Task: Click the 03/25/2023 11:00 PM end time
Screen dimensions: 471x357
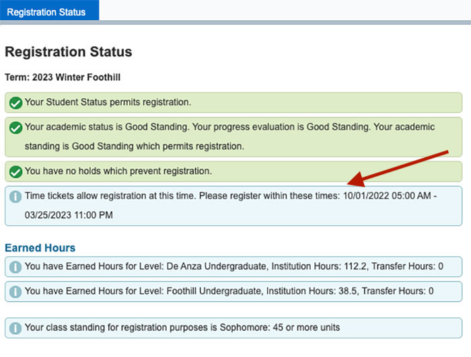Action: [69, 215]
